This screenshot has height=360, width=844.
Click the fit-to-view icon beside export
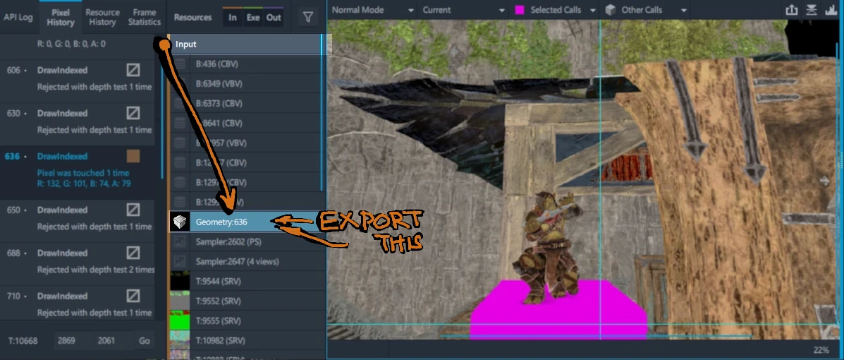click(811, 10)
